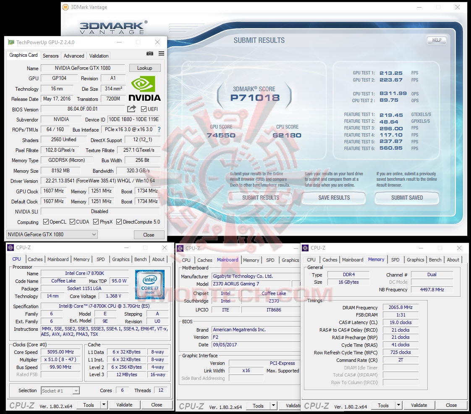
Task: Click Close button in the Memory window
Action: pos(451,405)
